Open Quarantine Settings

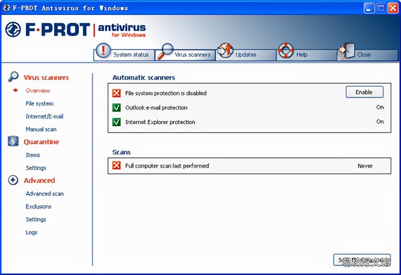pos(36,168)
